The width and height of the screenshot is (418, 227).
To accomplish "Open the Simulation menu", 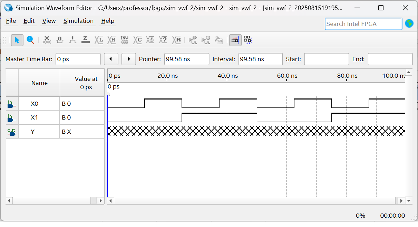I will [x=78, y=21].
